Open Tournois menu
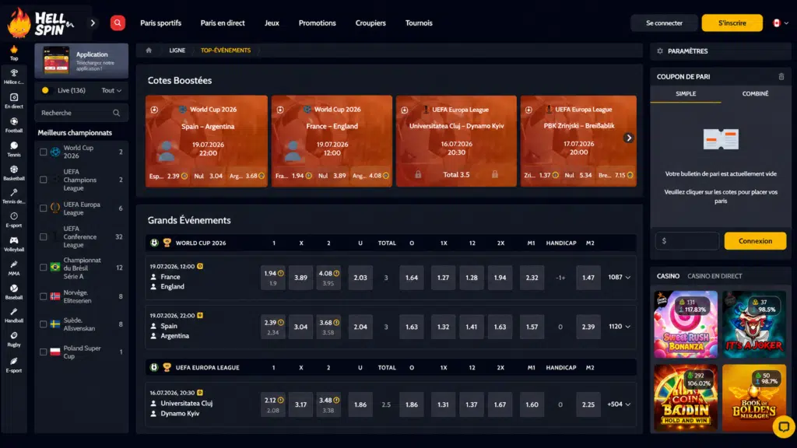797x448 pixels. tap(419, 23)
